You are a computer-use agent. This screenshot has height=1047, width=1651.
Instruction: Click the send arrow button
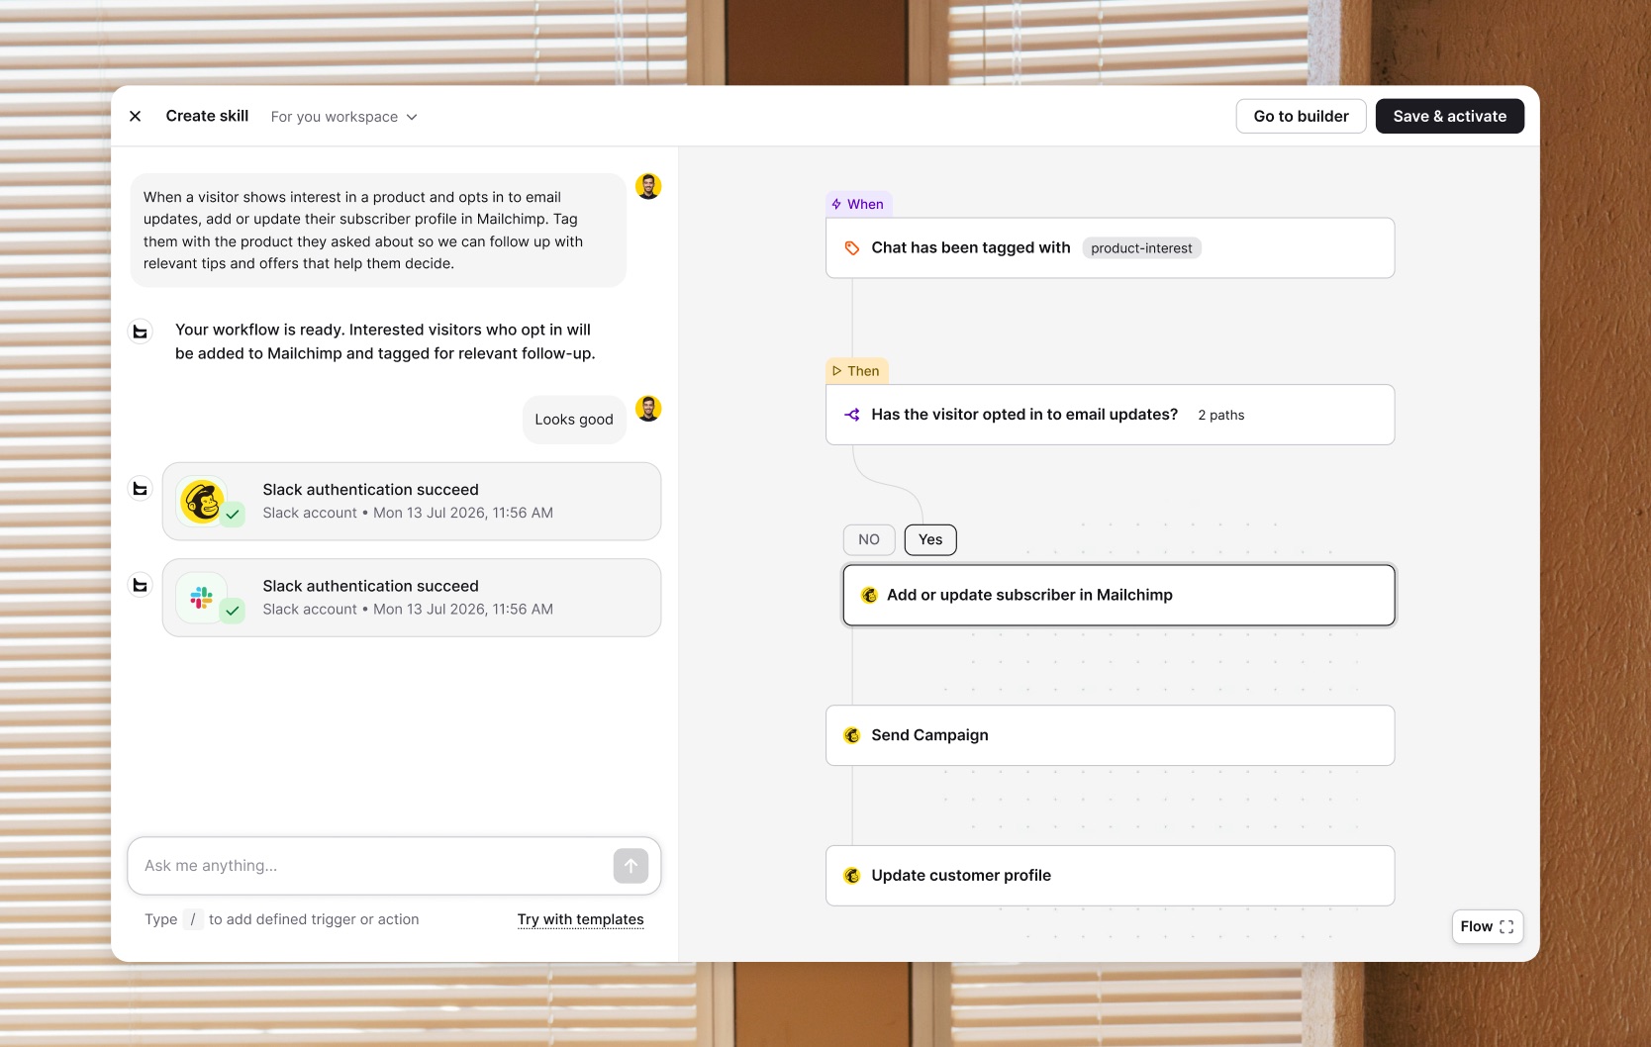pos(631,866)
